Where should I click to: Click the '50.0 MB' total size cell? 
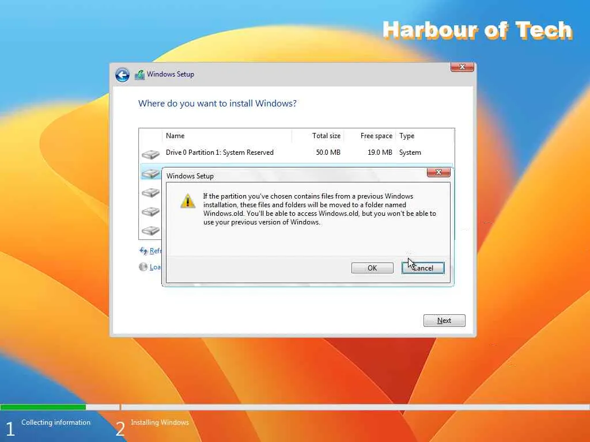(x=328, y=153)
